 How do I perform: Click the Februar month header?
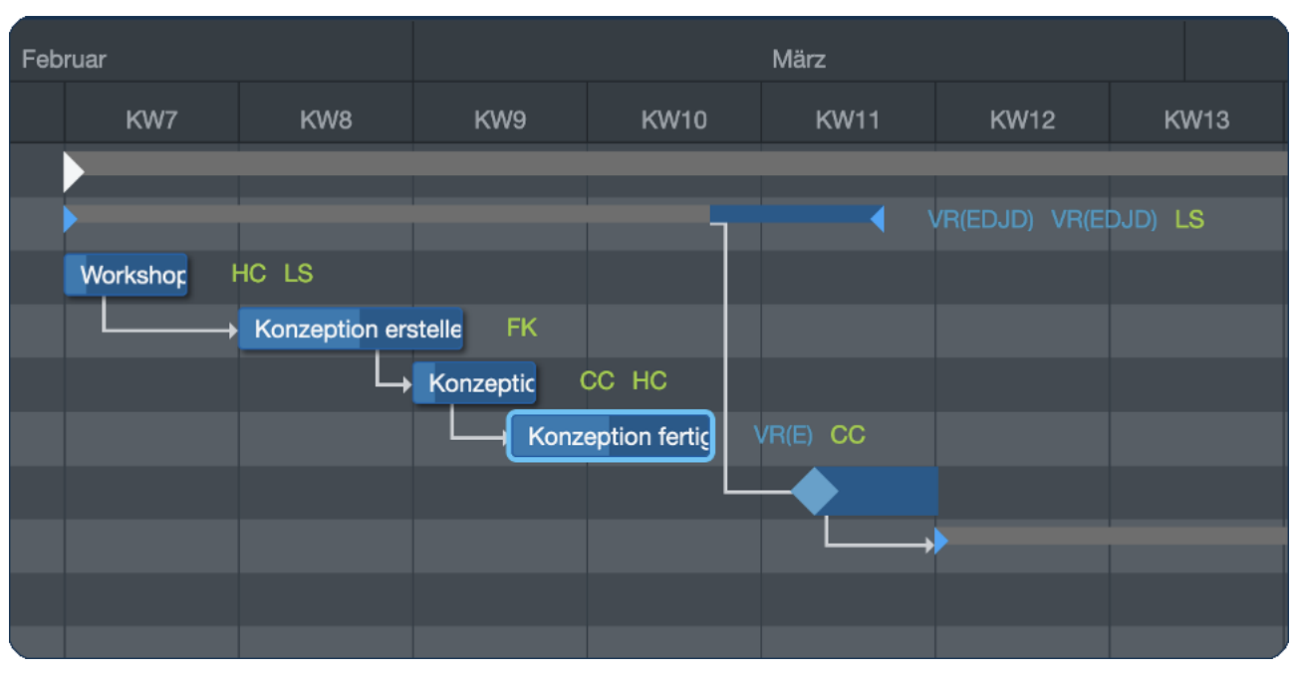point(64,59)
